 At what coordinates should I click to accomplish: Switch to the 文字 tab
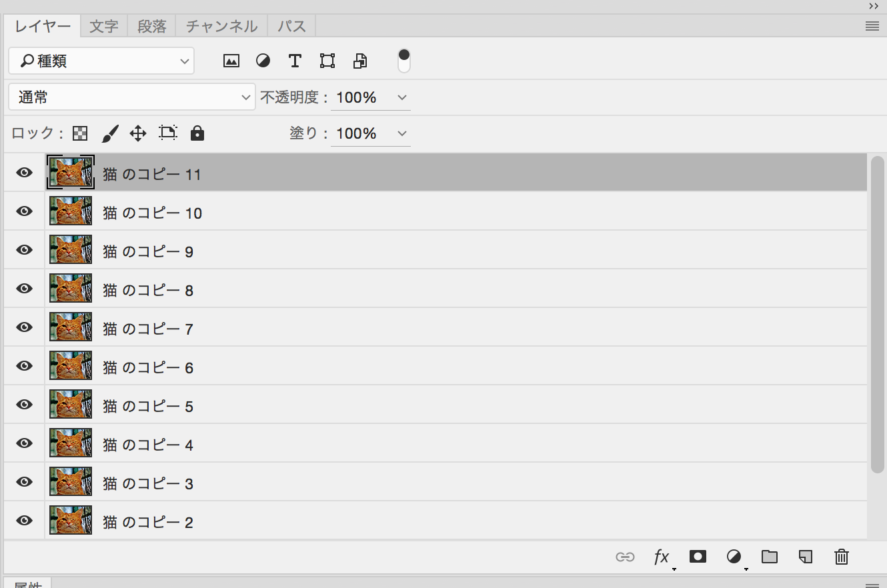104,27
